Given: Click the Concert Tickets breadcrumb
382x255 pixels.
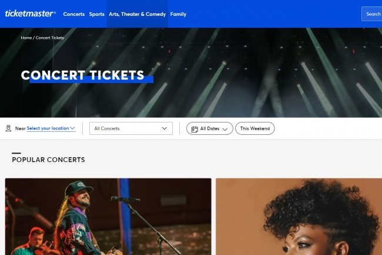Looking at the screenshot, I should [50, 38].
